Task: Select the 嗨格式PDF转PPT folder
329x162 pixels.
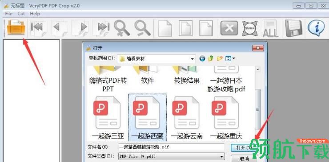Action: click(108, 79)
